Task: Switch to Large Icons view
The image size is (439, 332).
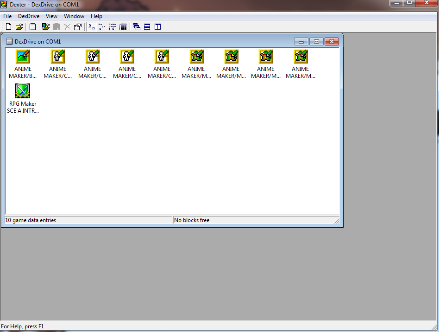Action: click(x=92, y=27)
